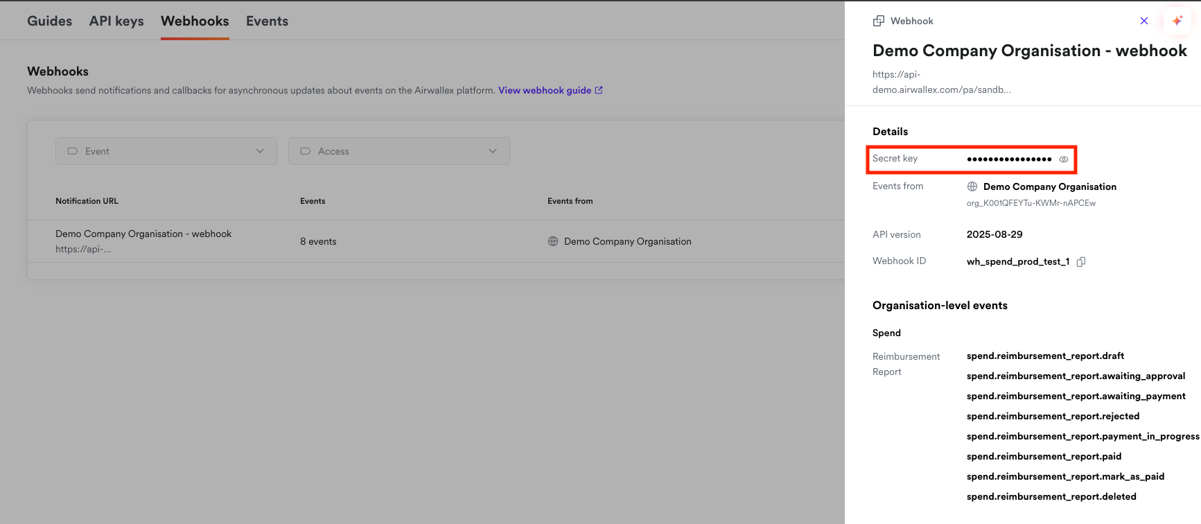The image size is (1201, 524).
Task: Reveal the secret key with eye icon
Action: [1064, 159]
